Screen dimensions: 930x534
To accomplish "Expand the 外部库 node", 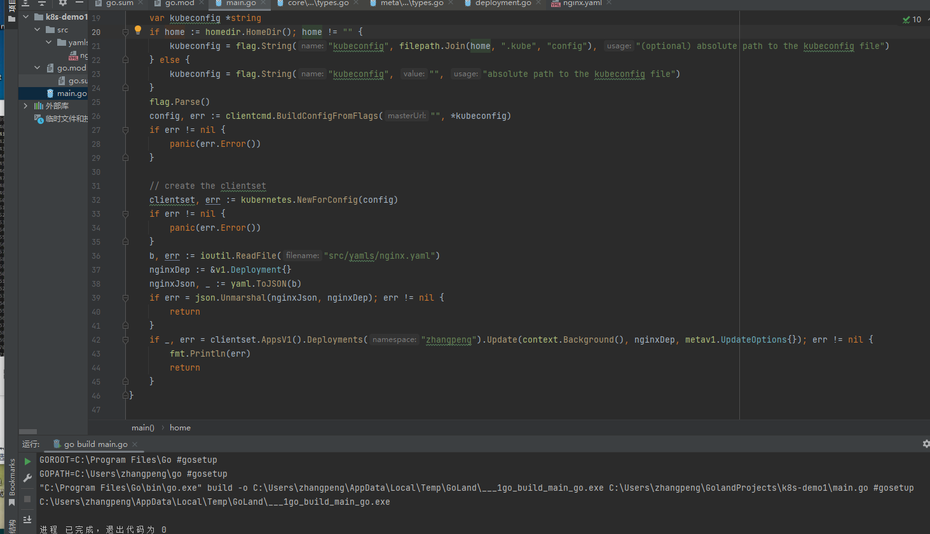I will [x=26, y=106].
